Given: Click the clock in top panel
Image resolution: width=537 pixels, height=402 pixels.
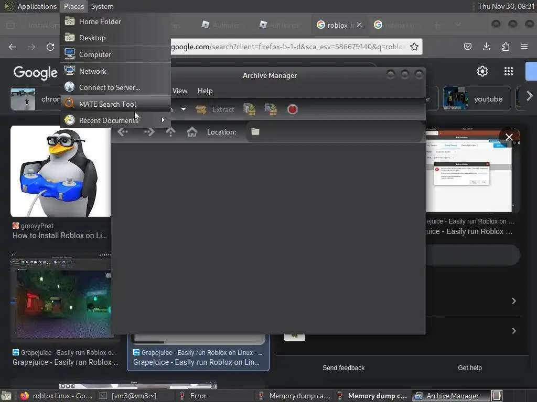Looking at the screenshot, I should coord(506,6).
